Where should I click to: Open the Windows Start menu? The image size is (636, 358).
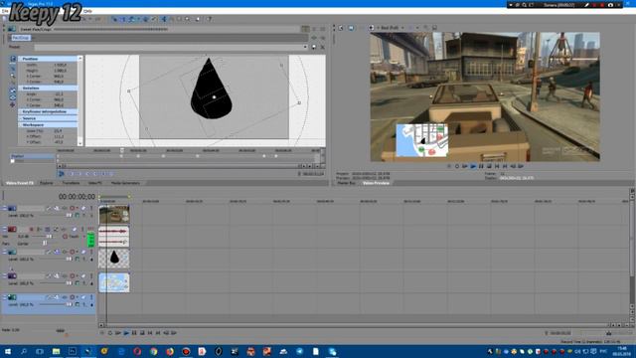click(x=7, y=351)
